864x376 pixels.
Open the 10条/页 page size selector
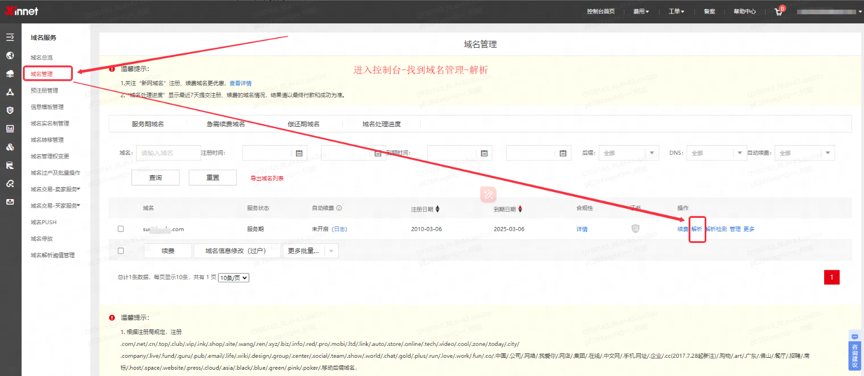point(234,278)
